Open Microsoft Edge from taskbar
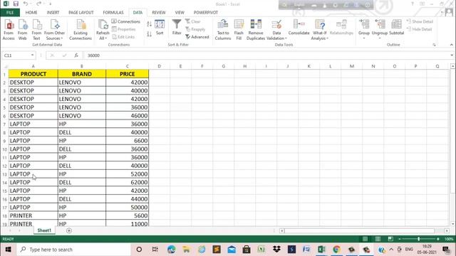 171,250
